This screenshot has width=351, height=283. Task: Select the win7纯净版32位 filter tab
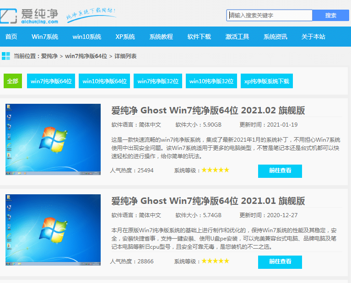[158, 81]
